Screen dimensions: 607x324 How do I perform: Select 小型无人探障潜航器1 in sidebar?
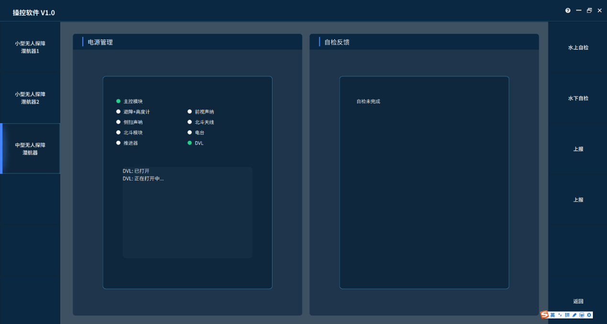(x=30, y=47)
